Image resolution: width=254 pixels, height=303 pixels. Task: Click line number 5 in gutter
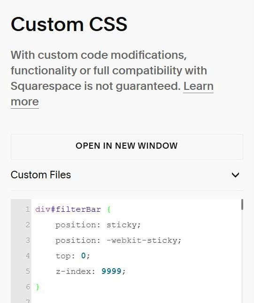tap(28, 271)
